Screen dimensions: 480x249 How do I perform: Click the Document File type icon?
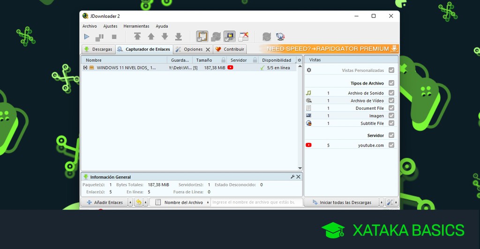click(x=308, y=108)
